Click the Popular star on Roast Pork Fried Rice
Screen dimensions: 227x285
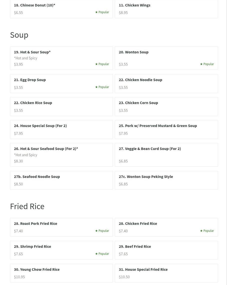point(97,231)
